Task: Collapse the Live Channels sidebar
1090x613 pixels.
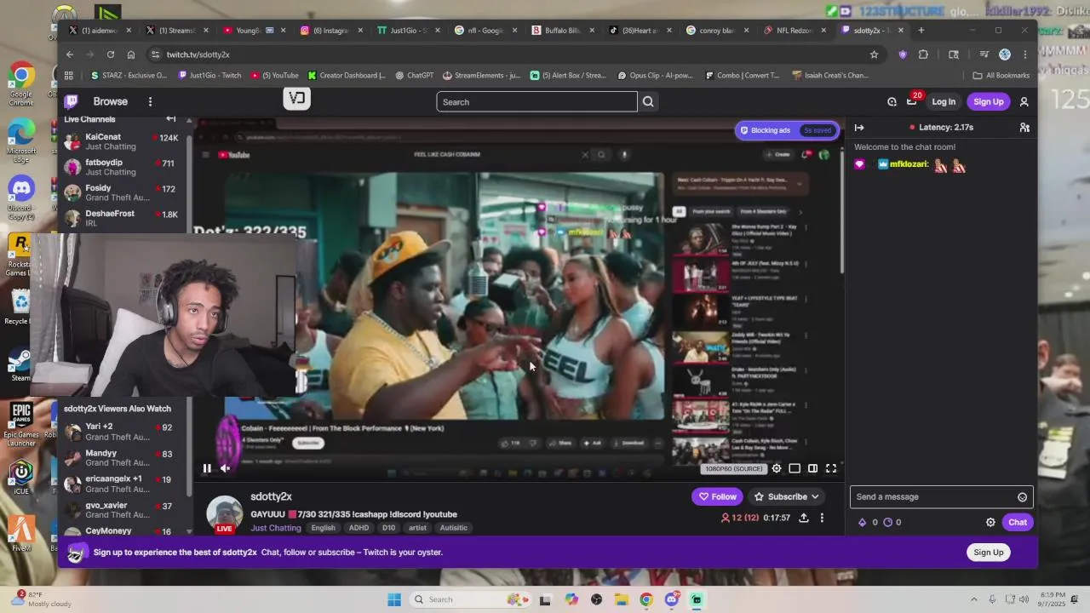Action: 170,119
